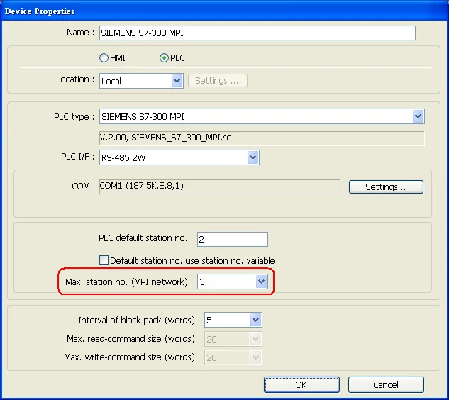Image resolution: width=449 pixels, height=400 pixels.
Task: Click the Device Properties title bar
Action: click(224, 11)
